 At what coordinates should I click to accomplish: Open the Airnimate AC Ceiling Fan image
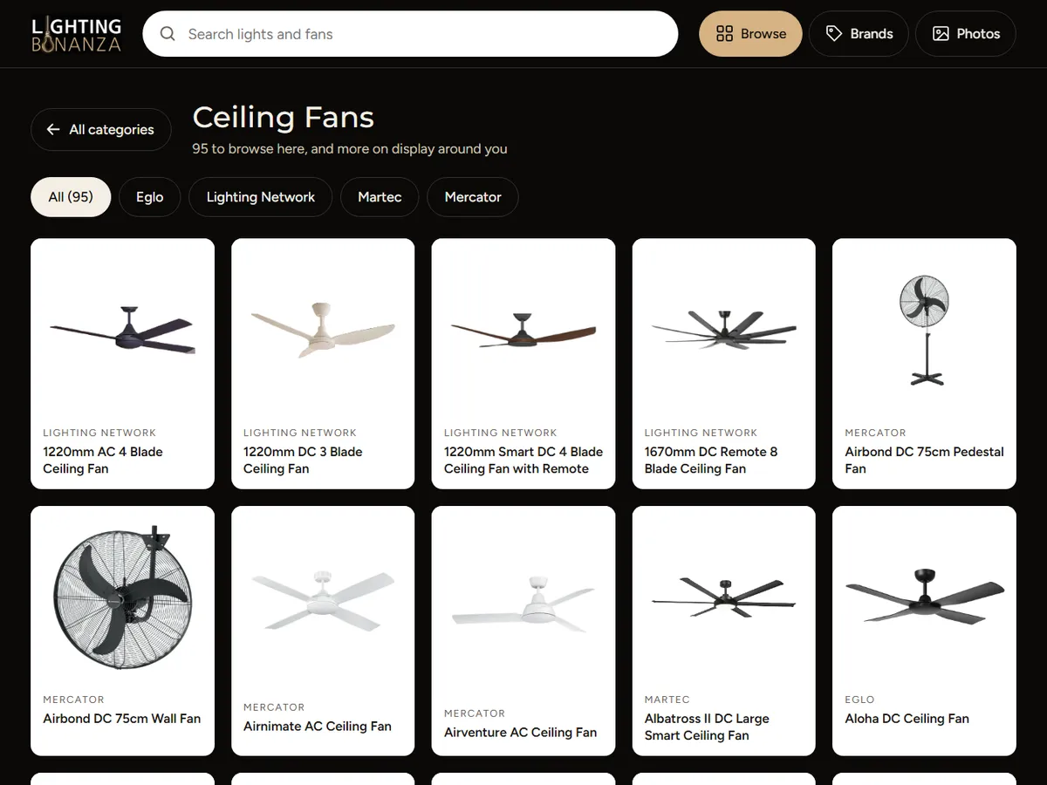pos(323,600)
